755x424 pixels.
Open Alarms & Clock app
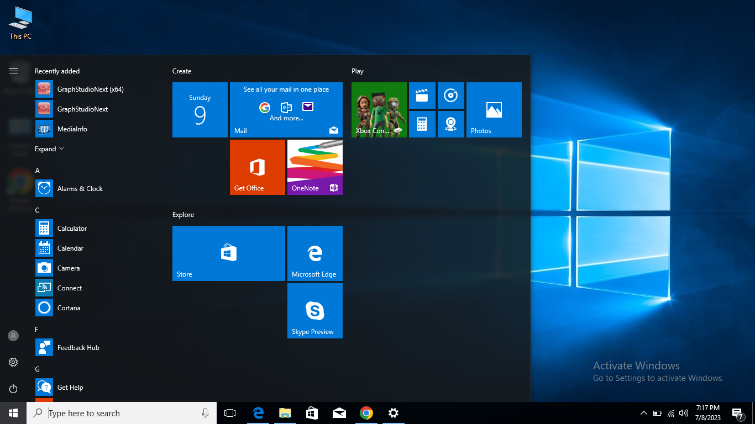94,188
